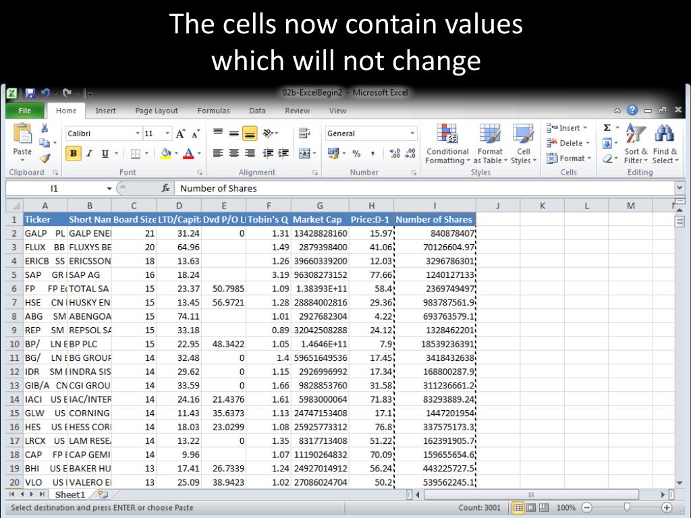
Task: Toggle left text alignment
Action: 218,153
